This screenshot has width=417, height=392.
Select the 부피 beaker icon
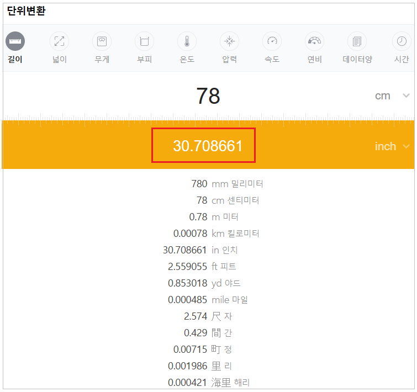tap(144, 41)
